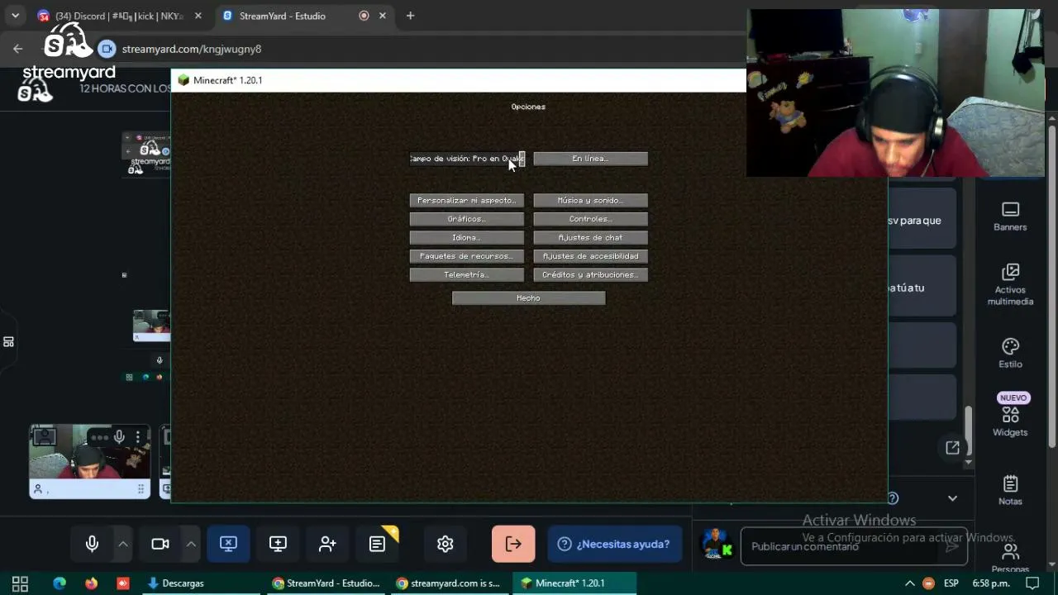1058x595 pixels.
Task: Open the layout grid icon on left edge
Action: [8, 342]
